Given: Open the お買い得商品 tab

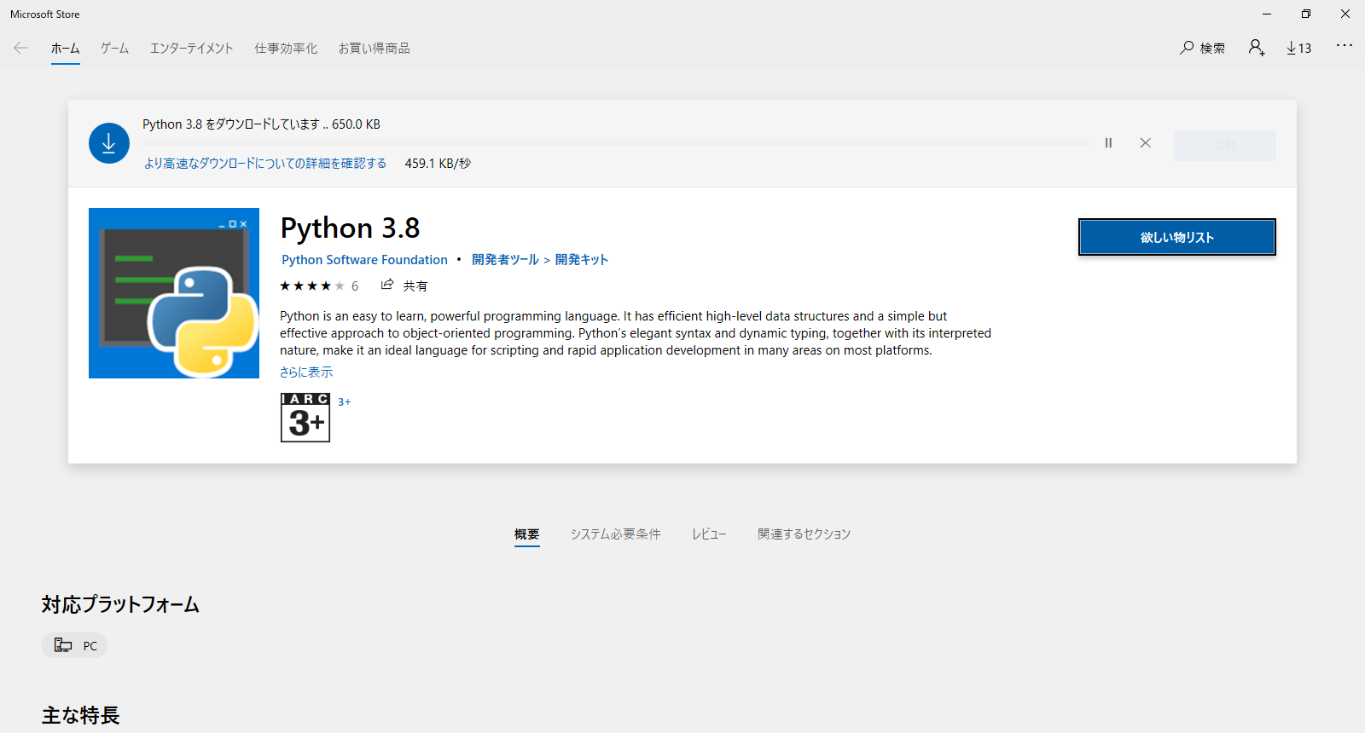Looking at the screenshot, I should pos(375,49).
